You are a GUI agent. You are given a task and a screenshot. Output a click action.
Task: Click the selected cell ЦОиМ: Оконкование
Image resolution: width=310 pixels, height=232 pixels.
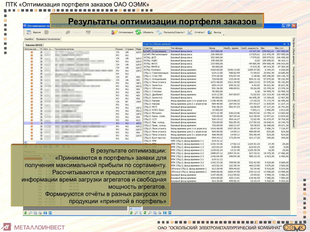157,51
